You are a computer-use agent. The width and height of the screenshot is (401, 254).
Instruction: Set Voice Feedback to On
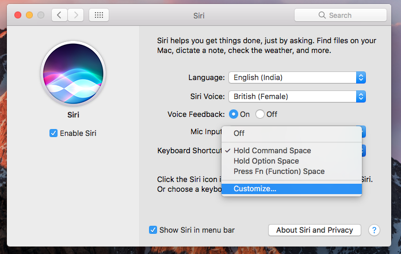(x=233, y=114)
